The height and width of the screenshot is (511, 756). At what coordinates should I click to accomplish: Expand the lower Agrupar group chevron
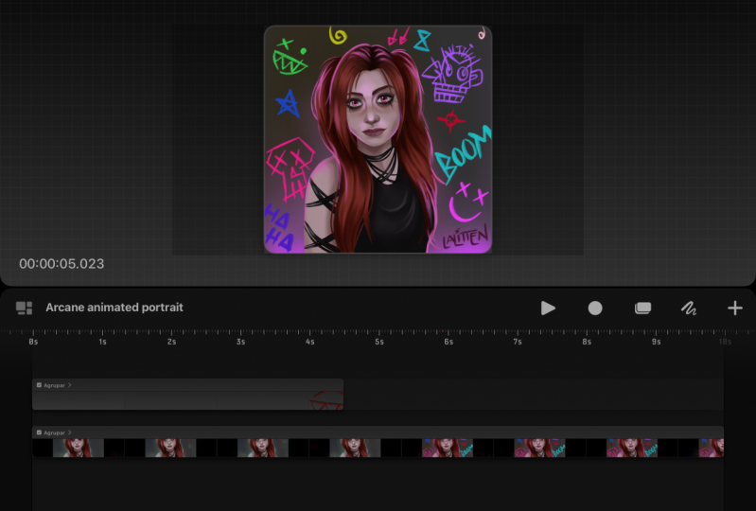(x=70, y=432)
